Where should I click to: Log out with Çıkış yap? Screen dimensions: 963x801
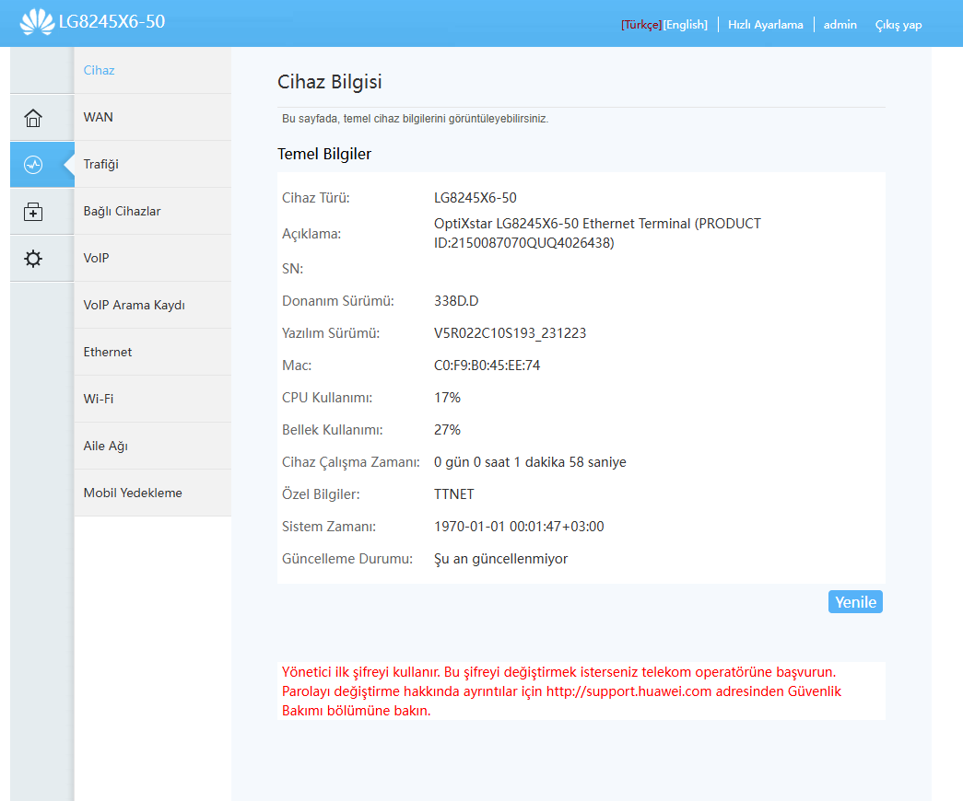[898, 25]
